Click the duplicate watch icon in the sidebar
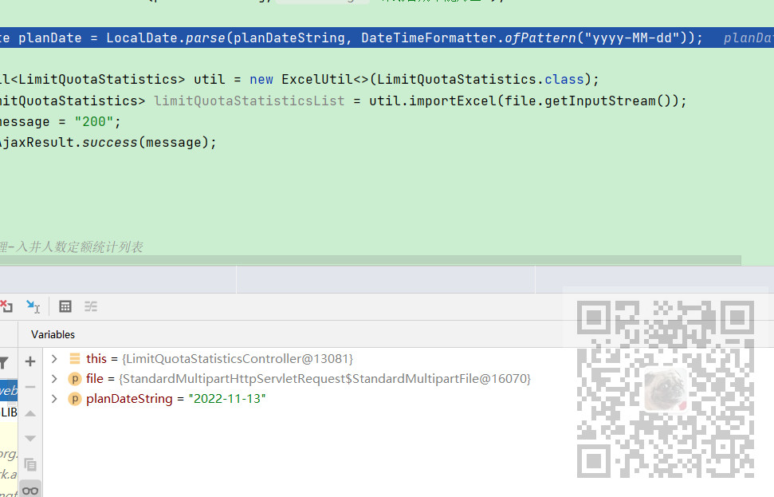The width and height of the screenshot is (774, 497). 29,464
